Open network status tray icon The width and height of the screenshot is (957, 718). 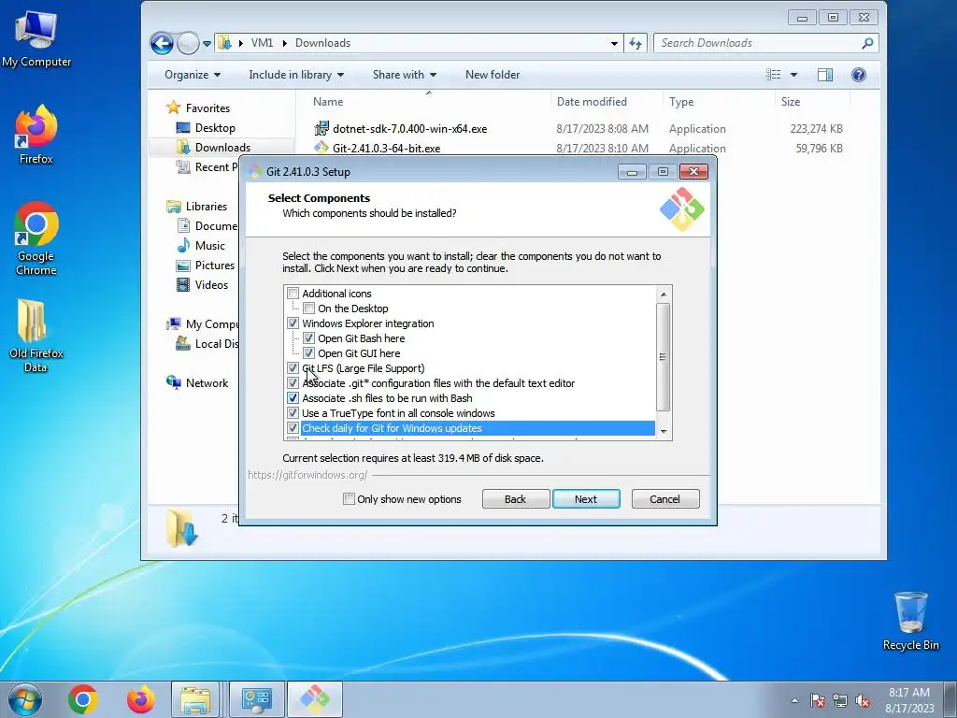tap(840, 700)
